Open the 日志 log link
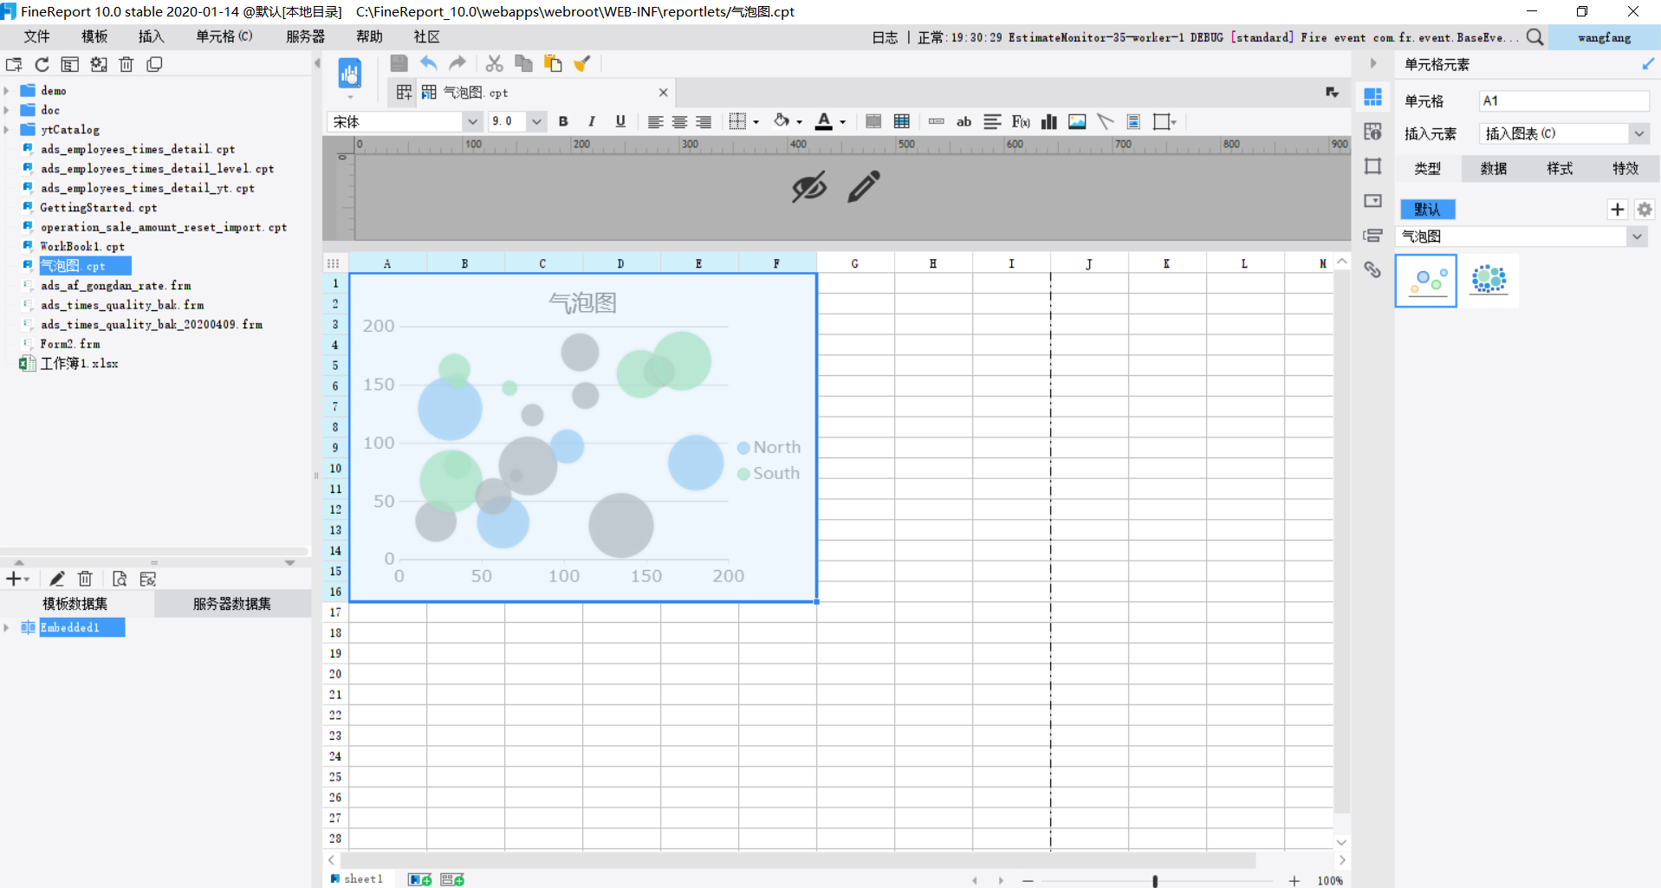This screenshot has height=888, width=1661. [885, 37]
